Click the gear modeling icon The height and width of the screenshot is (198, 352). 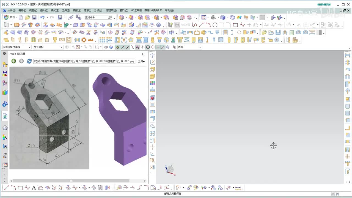click(x=84, y=40)
